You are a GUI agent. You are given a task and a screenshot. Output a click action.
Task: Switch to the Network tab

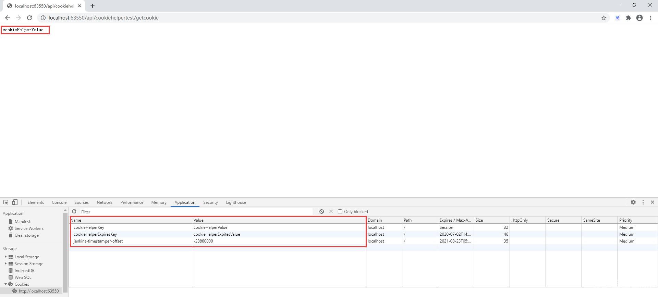105,202
